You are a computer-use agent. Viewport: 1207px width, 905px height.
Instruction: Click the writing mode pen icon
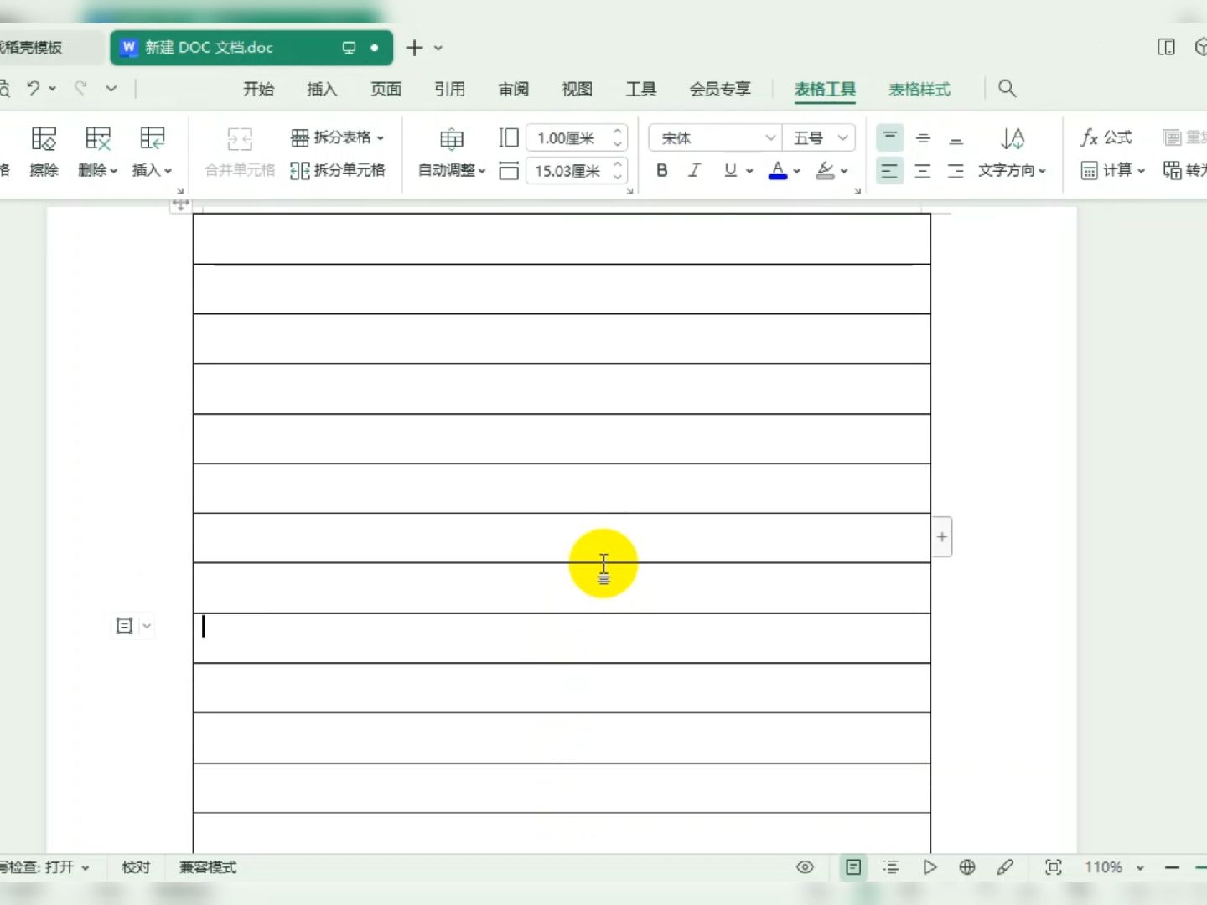point(1005,867)
